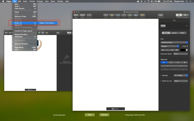Open the Media toolbar icon
Viewport: 194px width, 121px height.
(x=136, y=15)
